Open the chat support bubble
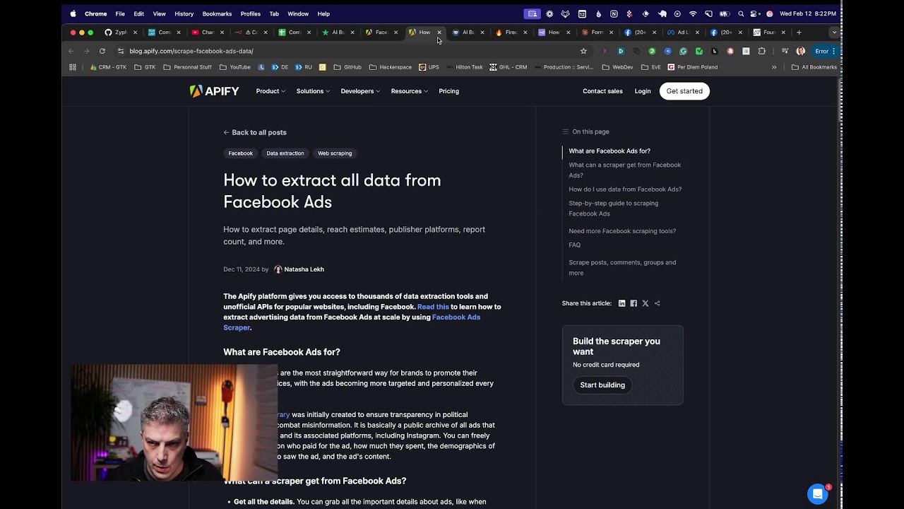The width and height of the screenshot is (904, 509). [x=817, y=493]
